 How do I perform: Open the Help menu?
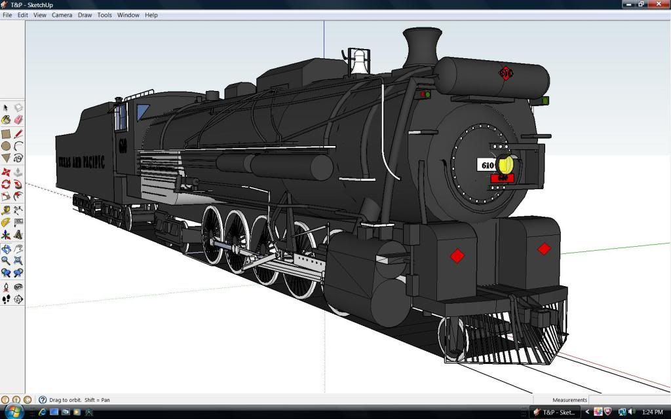point(151,15)
